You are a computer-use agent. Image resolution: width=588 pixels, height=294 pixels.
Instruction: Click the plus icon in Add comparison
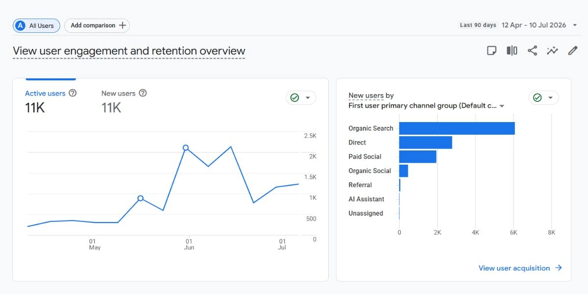[122, 25]
